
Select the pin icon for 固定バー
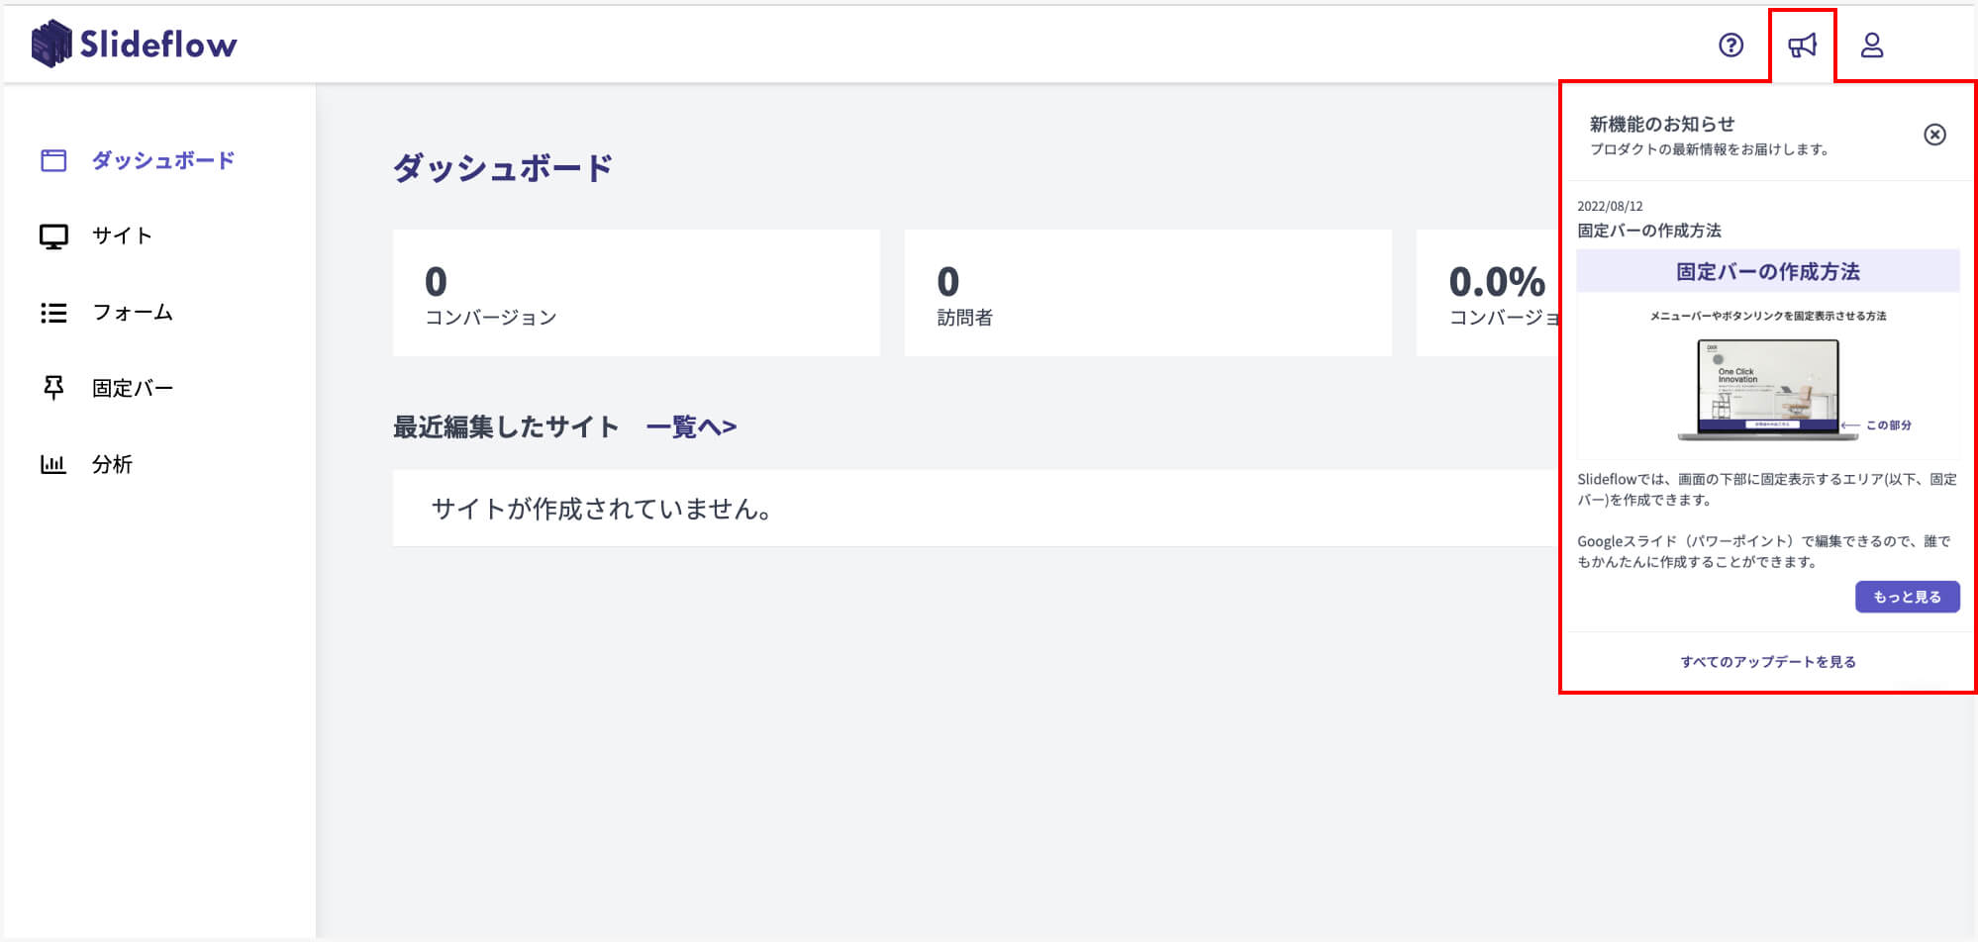click(53, 387)
